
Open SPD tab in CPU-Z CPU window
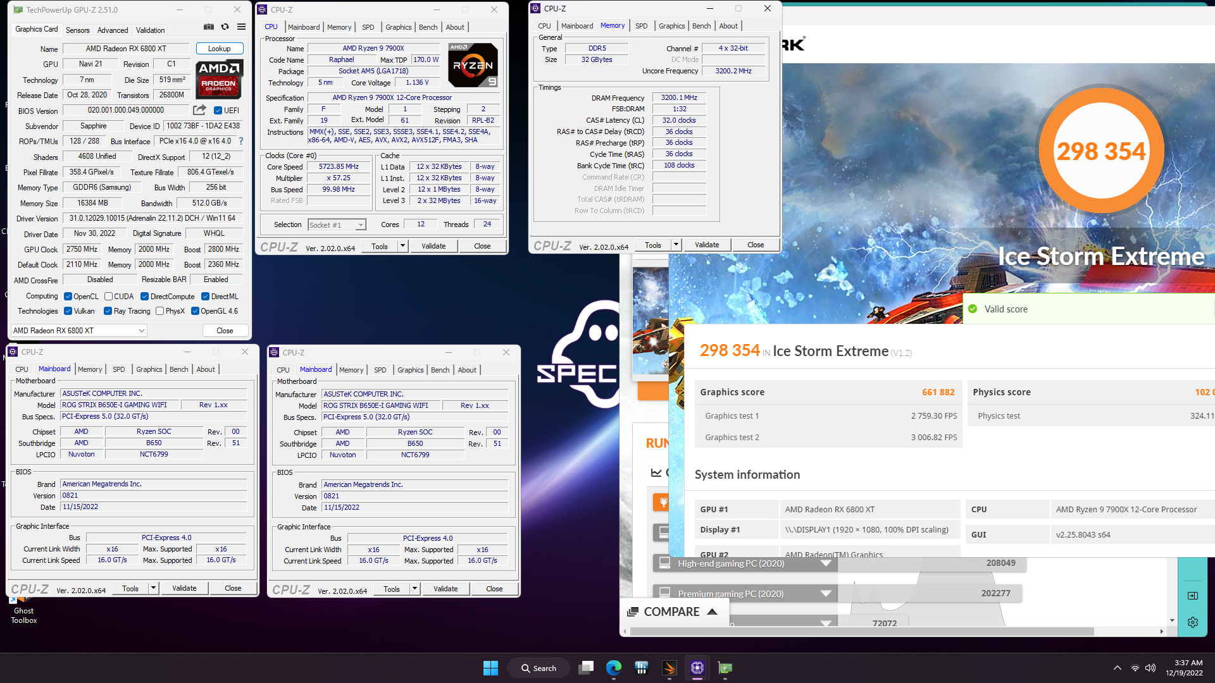pyautogui.click(x=368, y=27)
